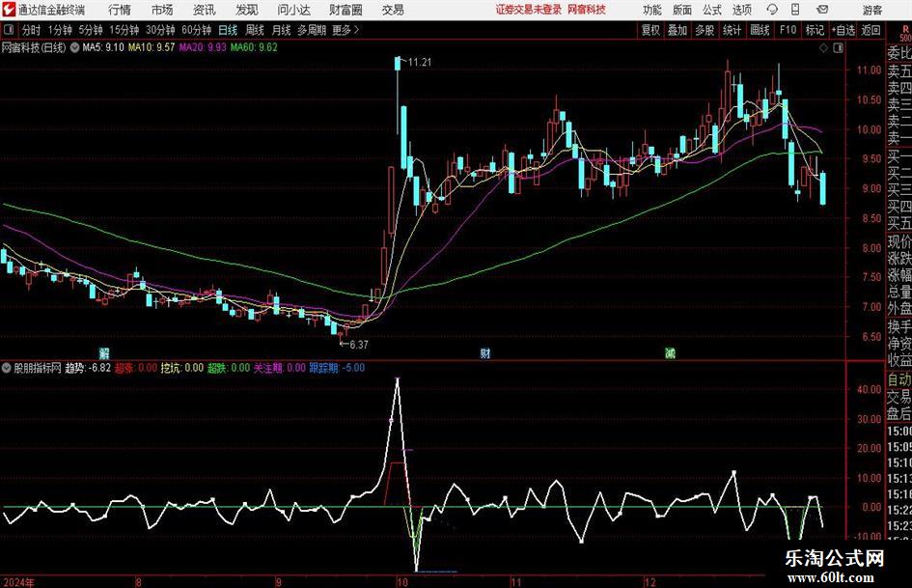This screenshot has height=588, width=912.
Task: Click the 解 marker at chart bottom
Action: pyautogui.click(x=104, y=353)
